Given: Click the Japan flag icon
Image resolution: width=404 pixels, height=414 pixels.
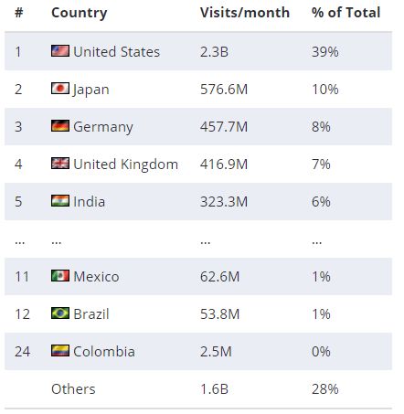Looking at the screenshot, I should point(60,89).
